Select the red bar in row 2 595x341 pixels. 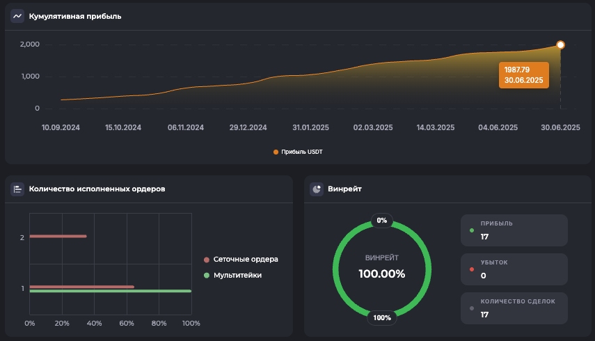(x=58, y=237)
